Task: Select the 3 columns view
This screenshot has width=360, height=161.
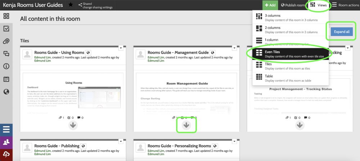Action: click(x=291, y=18)
